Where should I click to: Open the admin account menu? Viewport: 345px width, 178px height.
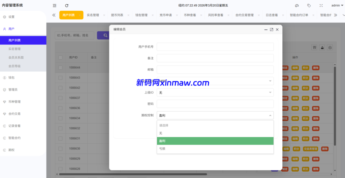pyautogui.click(x=337, y=5)
